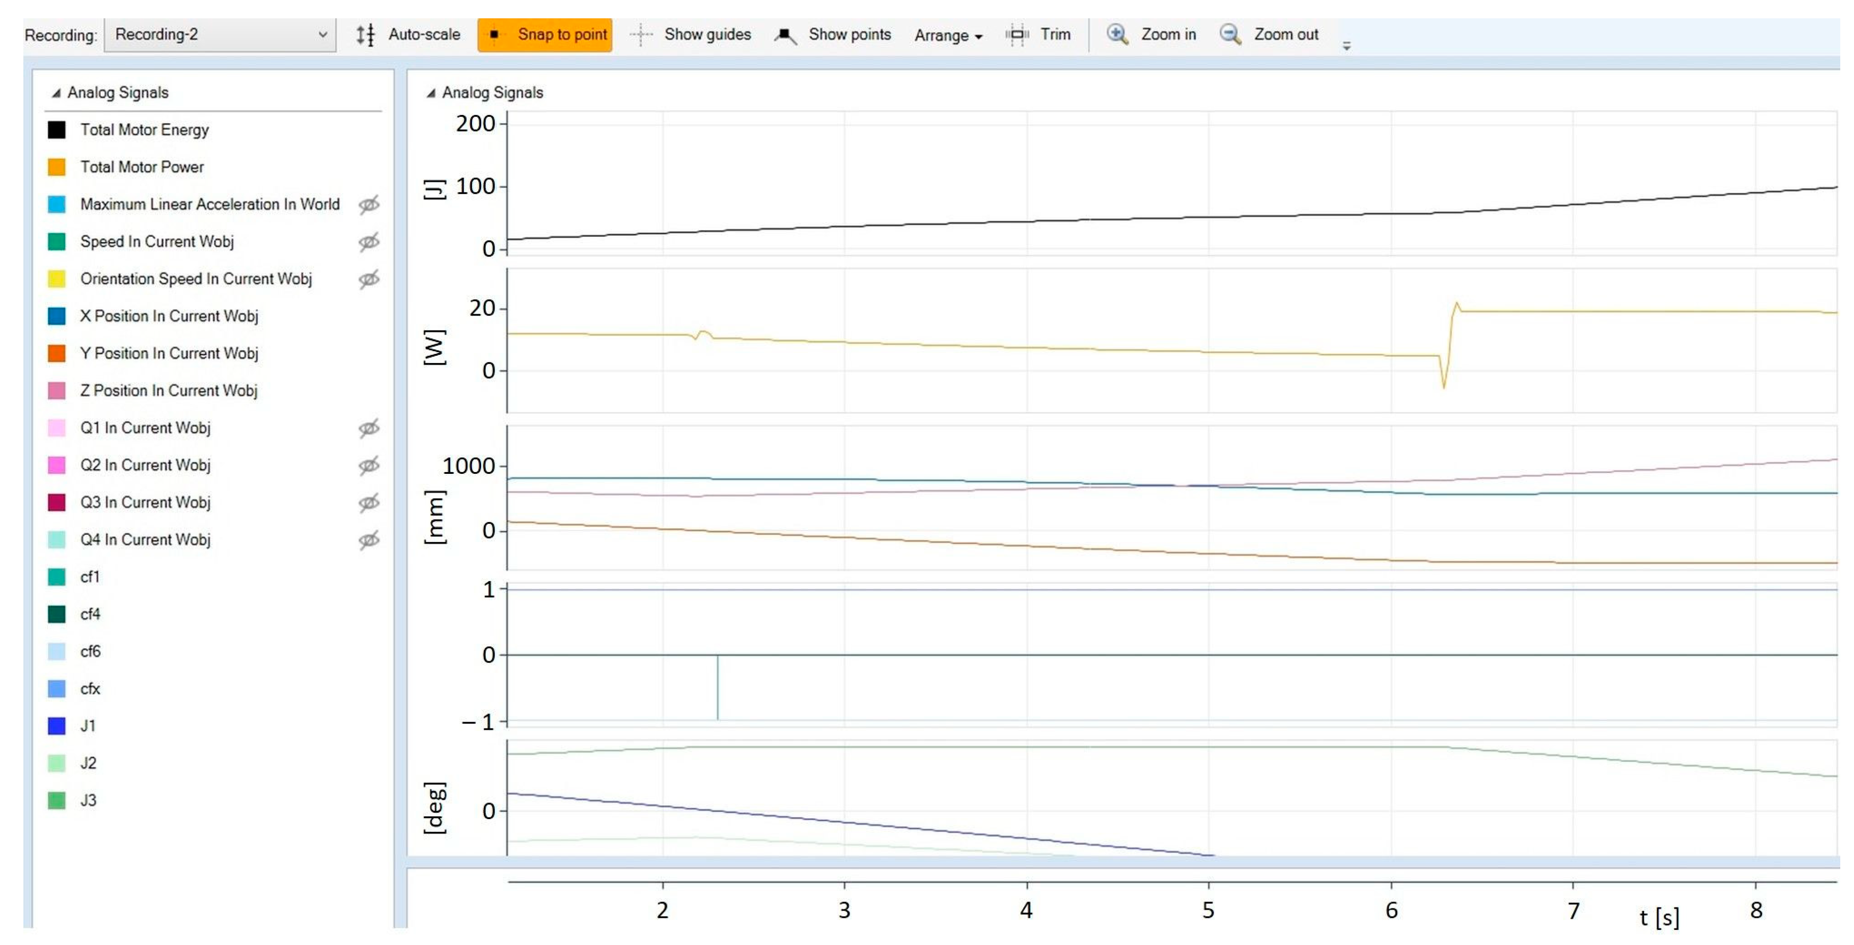Select Total Motor Power in signal list

142,167
